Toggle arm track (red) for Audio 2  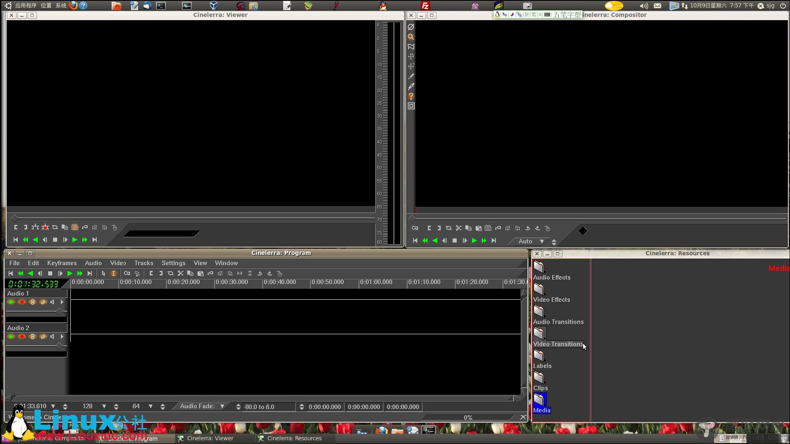click(x=22, y=337)
